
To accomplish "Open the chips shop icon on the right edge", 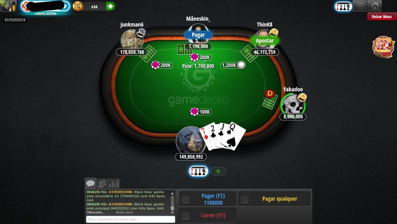I will tap(383, 47).
